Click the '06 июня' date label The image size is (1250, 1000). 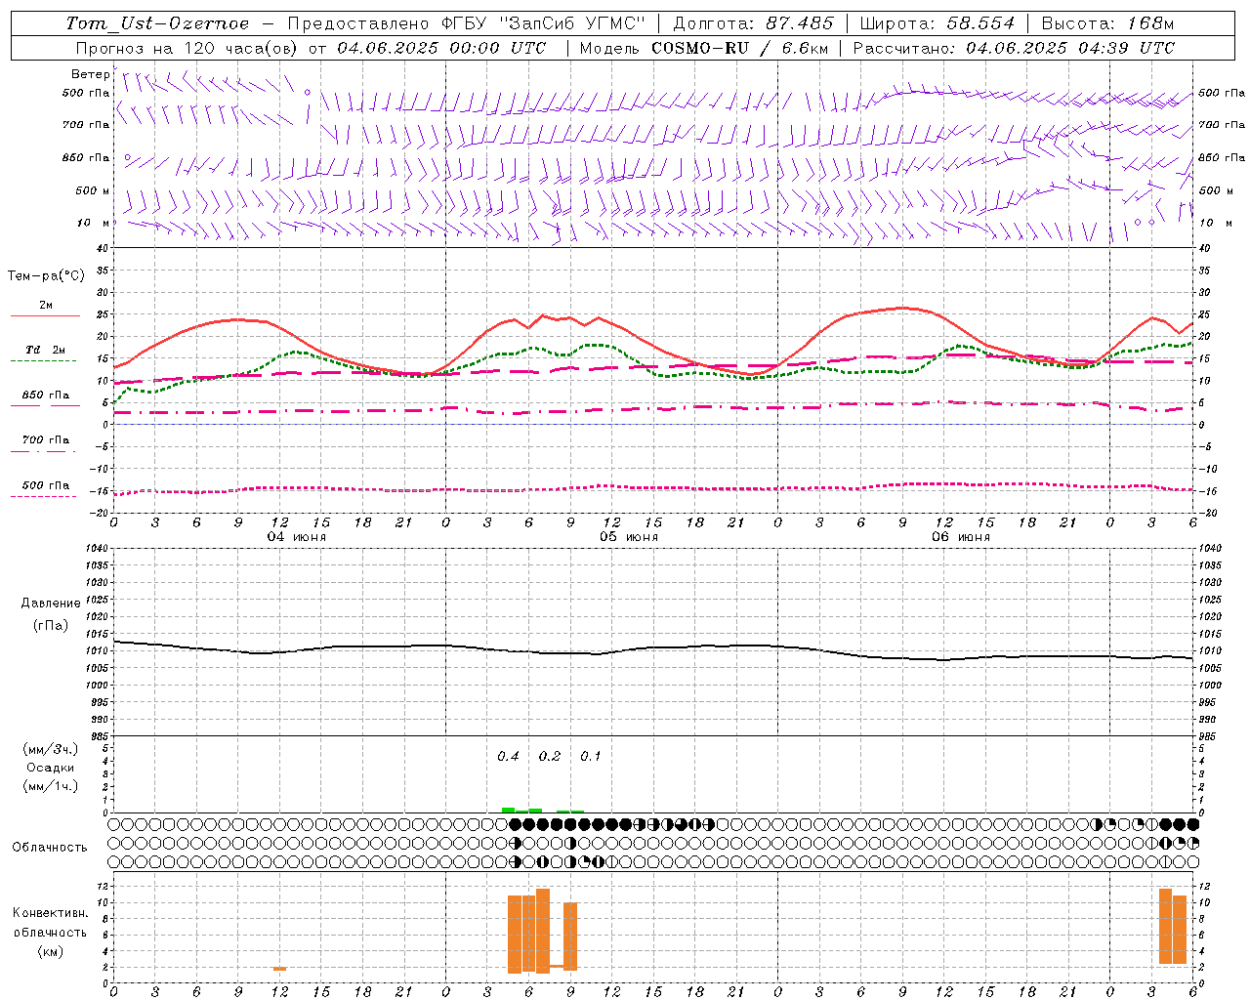coord(960,537)
